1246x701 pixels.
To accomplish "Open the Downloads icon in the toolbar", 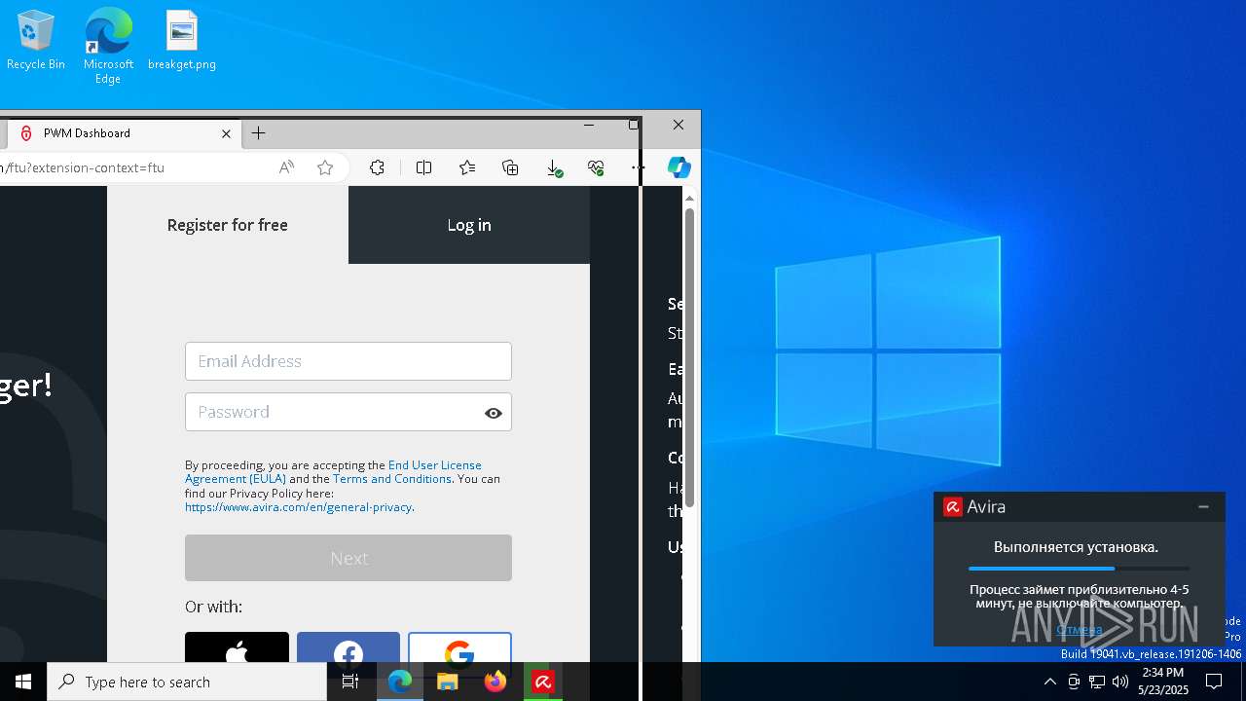I will click(554, 167).
